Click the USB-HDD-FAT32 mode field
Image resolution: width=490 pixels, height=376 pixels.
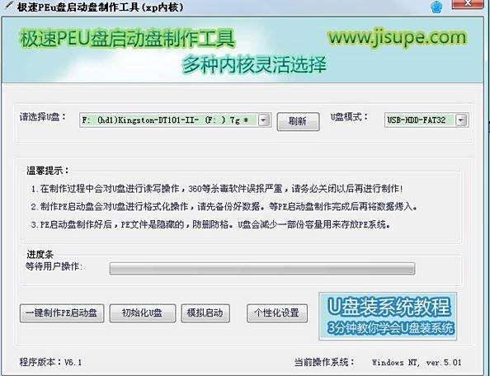pyautogui.click(x=426, y=120)
